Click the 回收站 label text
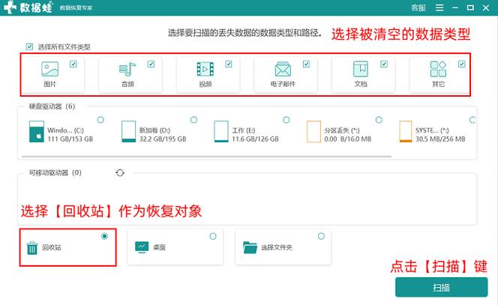 pos(52,247)
